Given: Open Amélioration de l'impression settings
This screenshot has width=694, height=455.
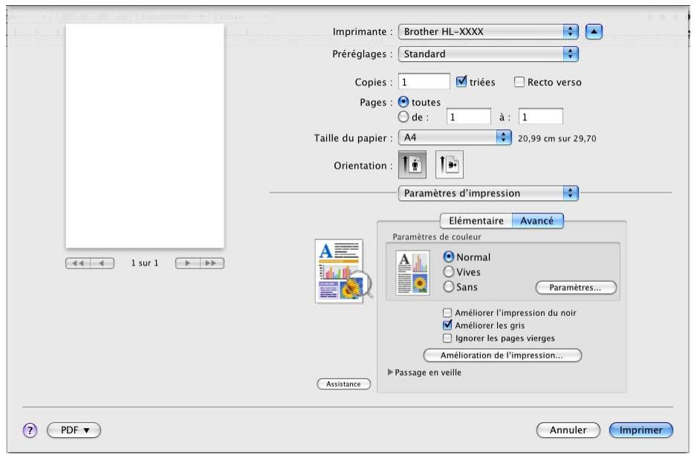Looking at the screenshot, I should (x=502, y=355).
